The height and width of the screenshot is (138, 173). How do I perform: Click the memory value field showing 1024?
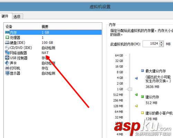pos(151,44)
